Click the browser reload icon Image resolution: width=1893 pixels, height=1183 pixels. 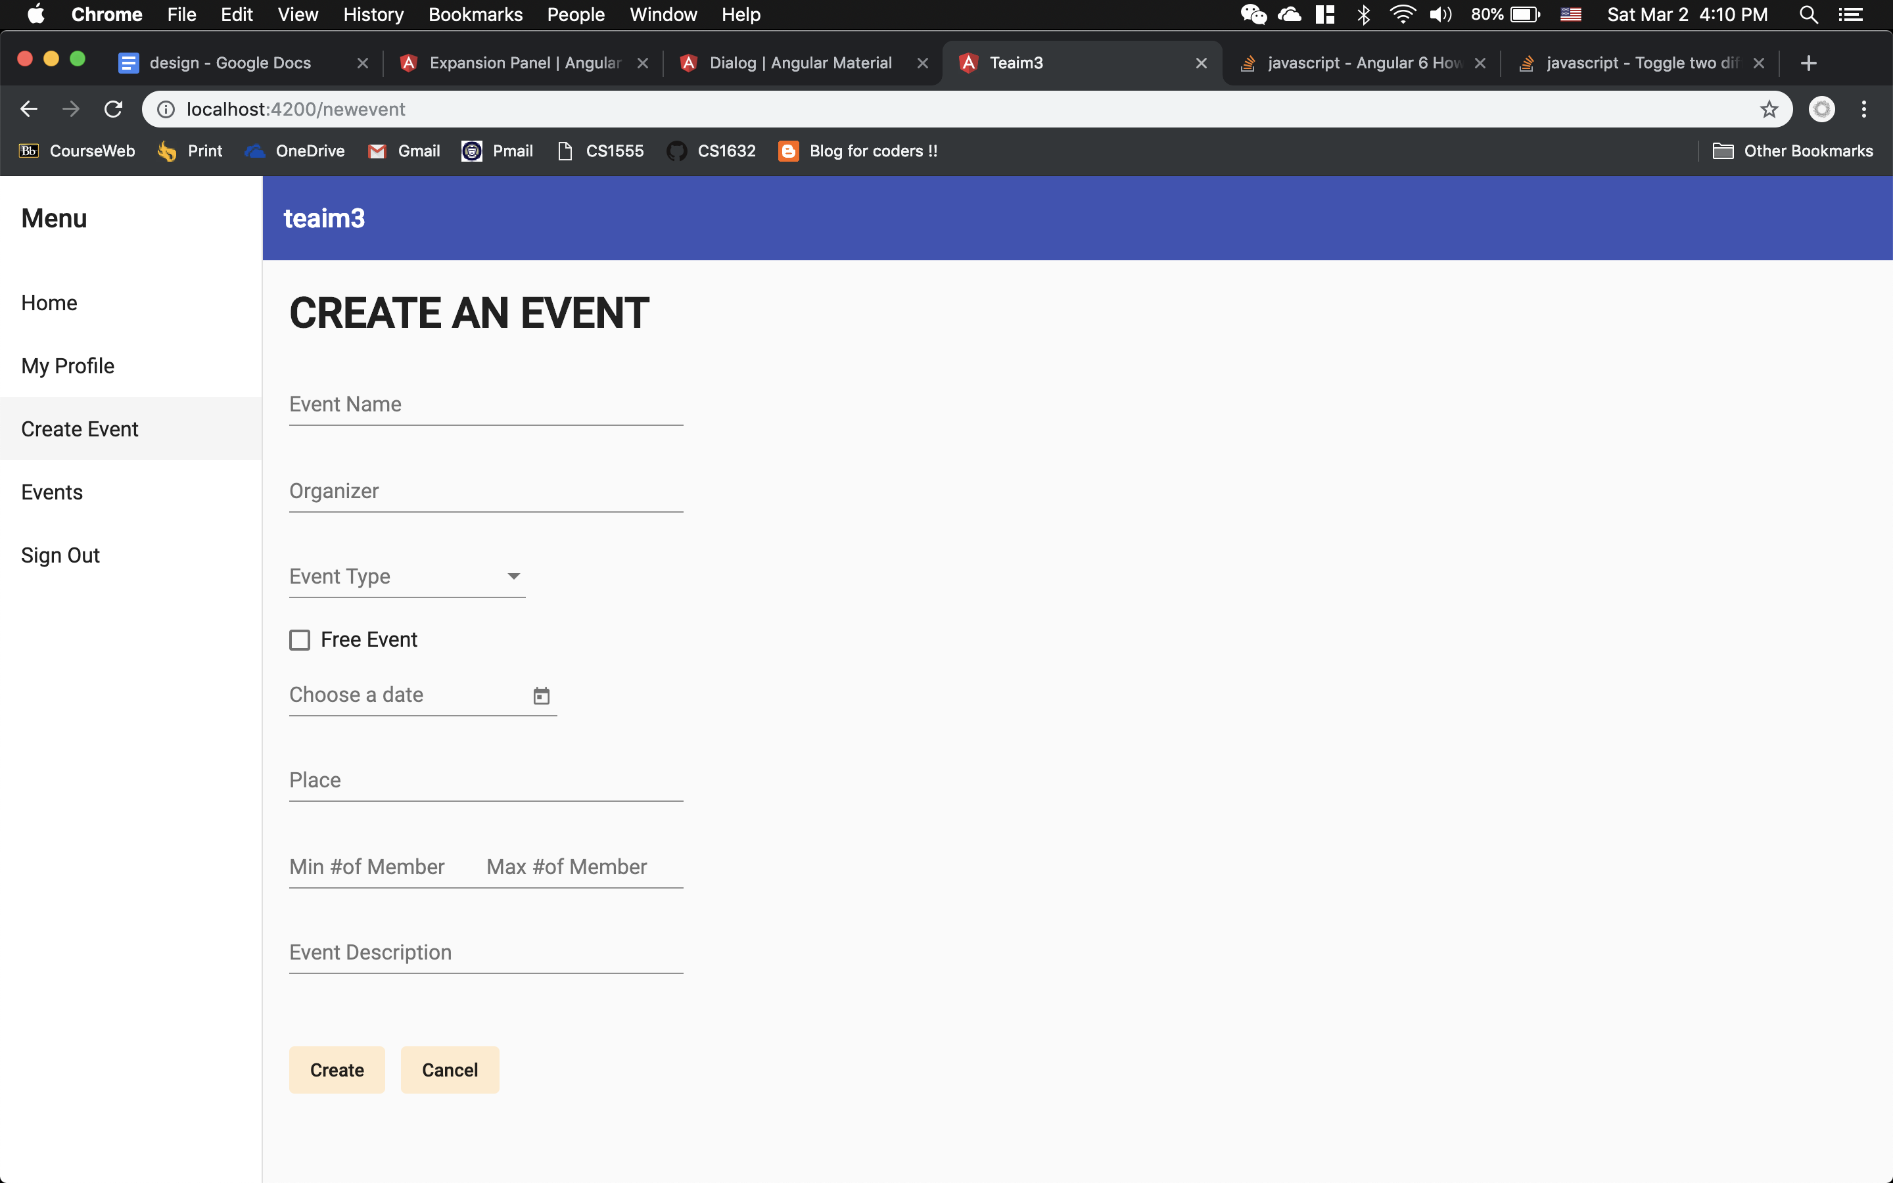[x=114, y=108]
